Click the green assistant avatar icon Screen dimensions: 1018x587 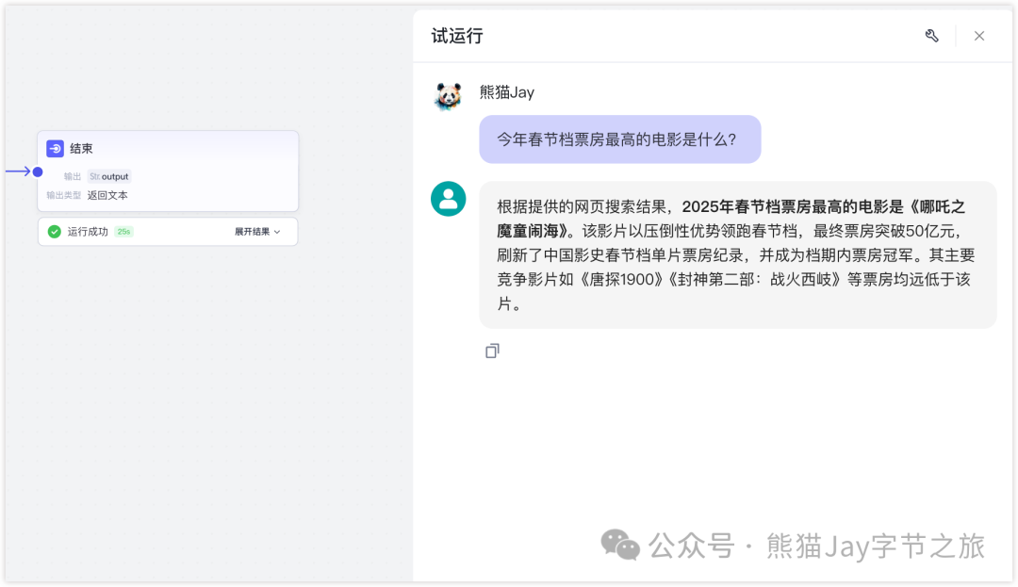tap(448, 199)
